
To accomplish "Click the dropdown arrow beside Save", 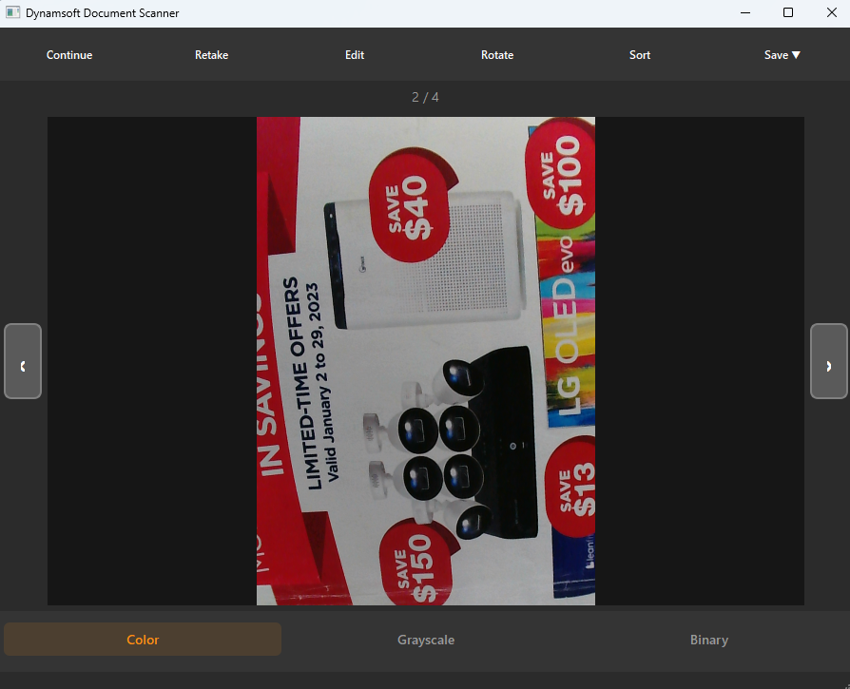I will (796, 55).
